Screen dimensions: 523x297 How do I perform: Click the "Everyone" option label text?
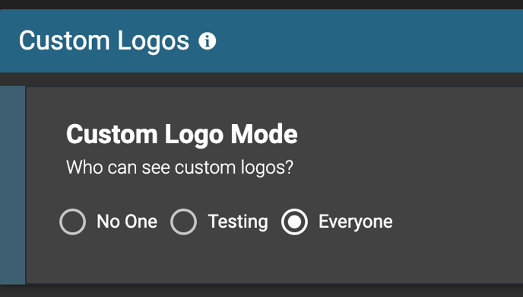tap(356, 222)
